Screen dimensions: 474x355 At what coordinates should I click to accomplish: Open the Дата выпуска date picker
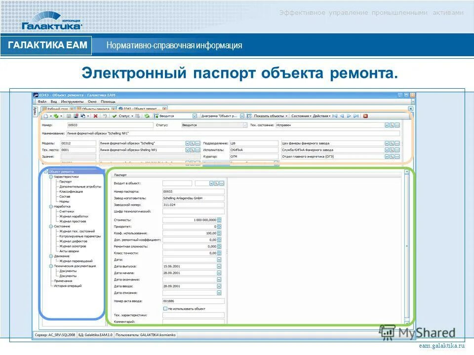coord(219,267)
